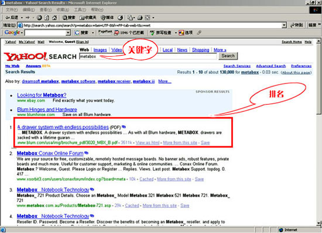The width and height of the screenshot is (322, 233).
Task: Click new-window icon beside Metabox Conax Online Forum
Action: coord(86,153)
